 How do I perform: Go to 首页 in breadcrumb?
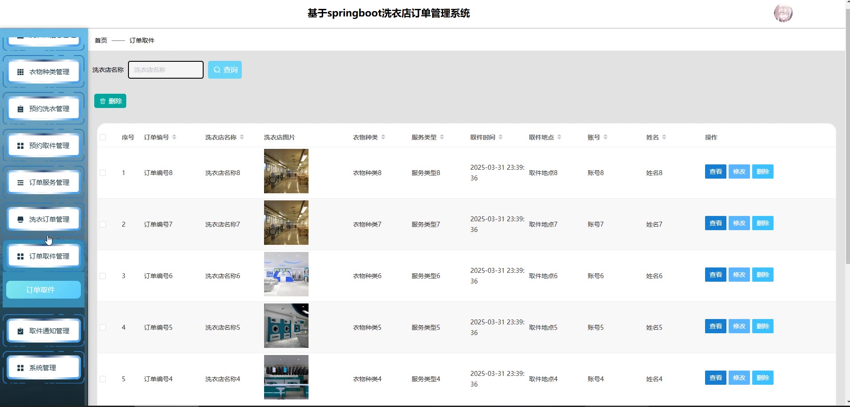point(101,40)
